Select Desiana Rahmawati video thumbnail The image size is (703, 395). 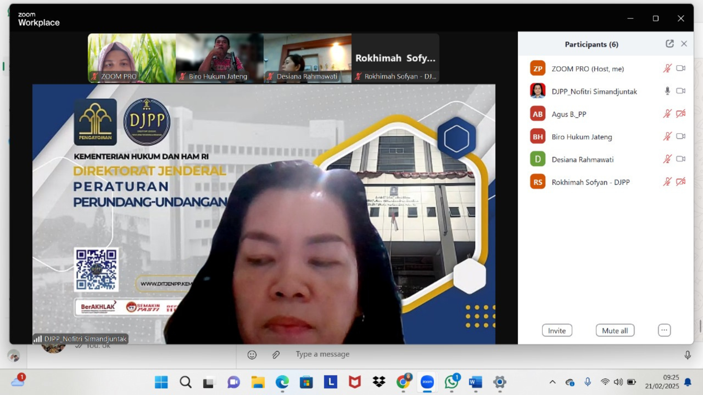[308, 58]
